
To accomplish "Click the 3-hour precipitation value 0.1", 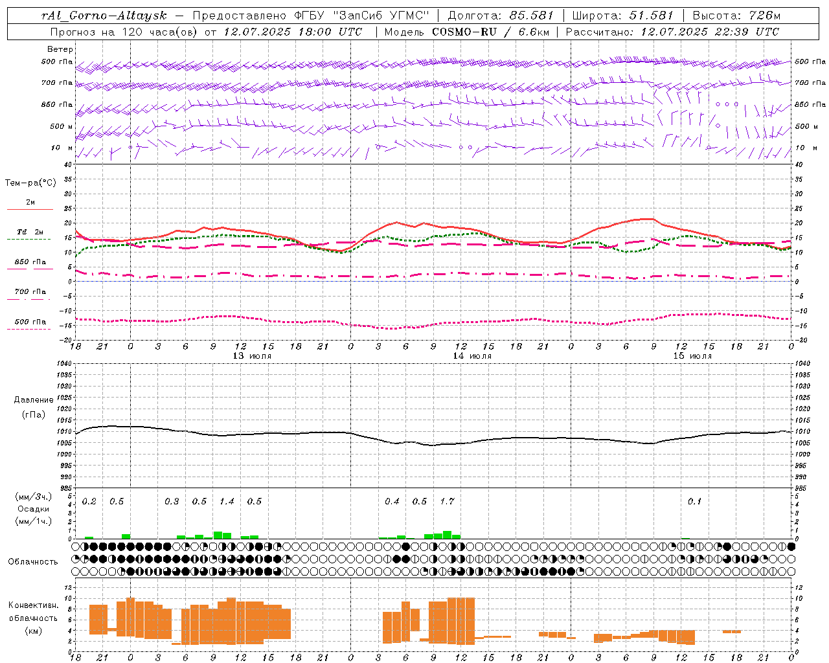I will click(x=694, y=501).
